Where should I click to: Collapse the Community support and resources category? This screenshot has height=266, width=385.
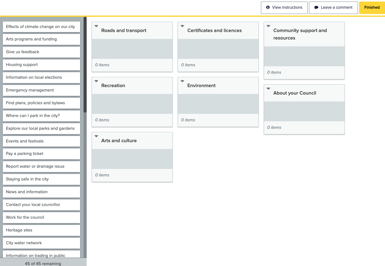click(x=268, y=26)
